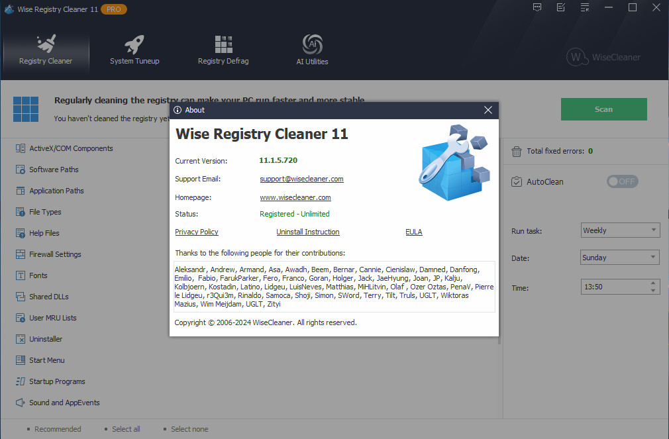Click the blue windows grid icon near heading
This screenshot has height=439, width=669.
click(26, 109)
